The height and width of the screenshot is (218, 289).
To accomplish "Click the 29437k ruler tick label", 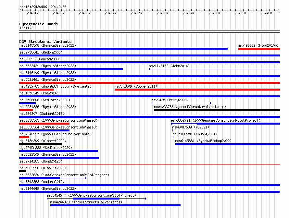I will [188, 13].
